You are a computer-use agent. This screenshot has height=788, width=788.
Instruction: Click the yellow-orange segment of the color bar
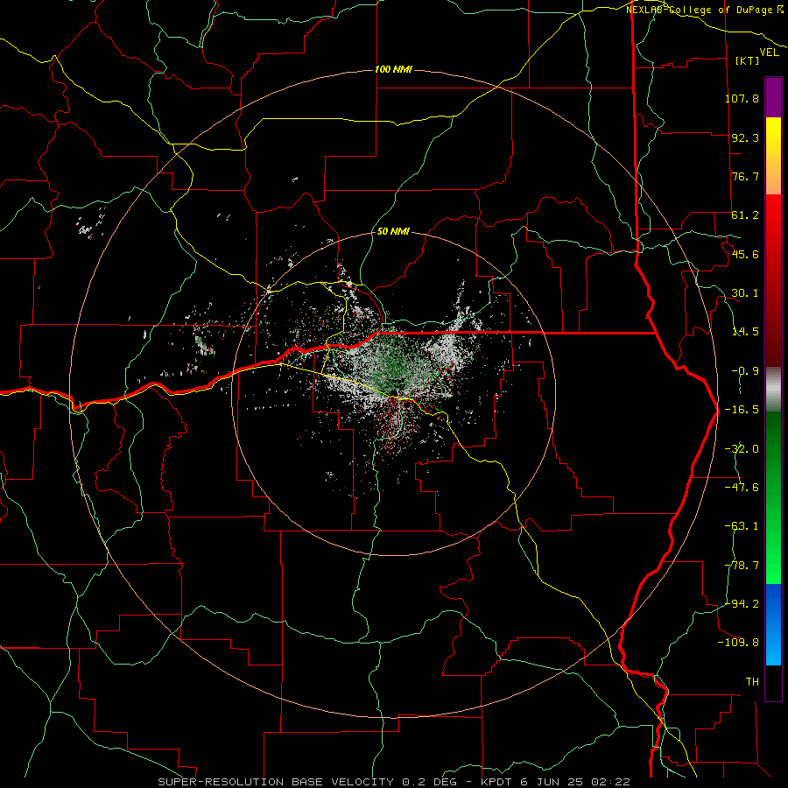pyautogui.click(x=773, y=156)
